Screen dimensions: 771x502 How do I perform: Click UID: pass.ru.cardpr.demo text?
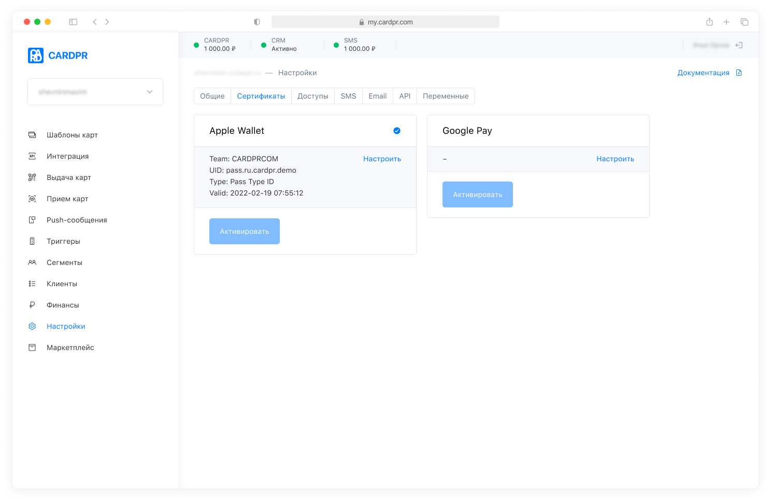click(x=253, y=170)
